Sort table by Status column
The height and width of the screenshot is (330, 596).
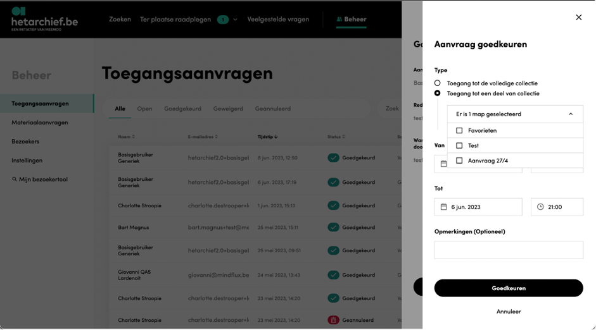tap(336, 137)
